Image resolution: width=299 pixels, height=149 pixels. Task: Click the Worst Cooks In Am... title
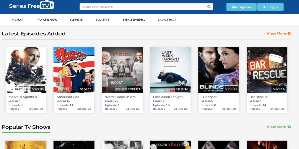pos(121,97)
